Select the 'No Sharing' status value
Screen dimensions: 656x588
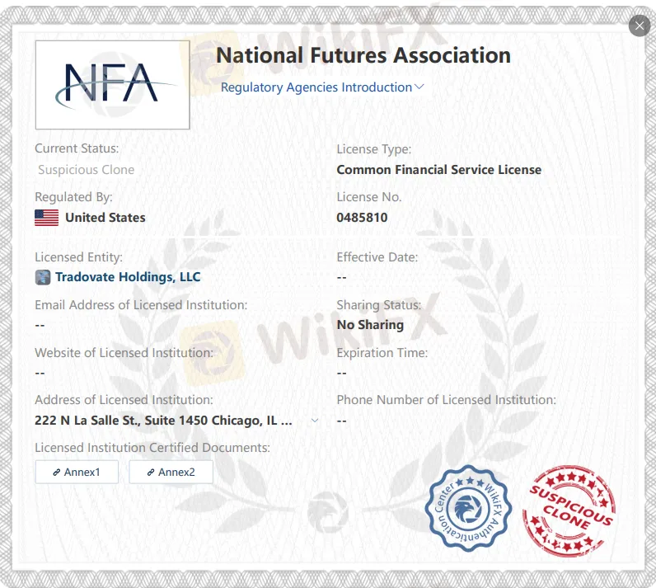[370, 325]
